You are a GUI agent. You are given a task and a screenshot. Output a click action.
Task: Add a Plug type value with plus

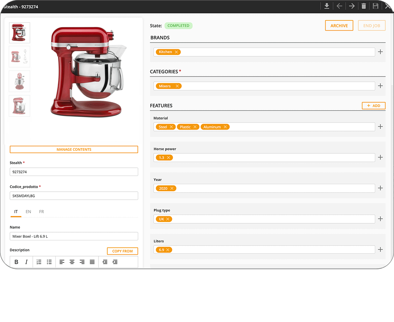pos(381,219)
